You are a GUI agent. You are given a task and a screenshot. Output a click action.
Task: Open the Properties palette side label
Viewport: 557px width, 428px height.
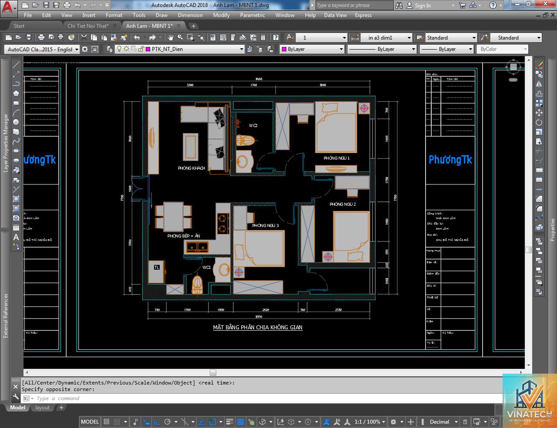coord(553,230)
